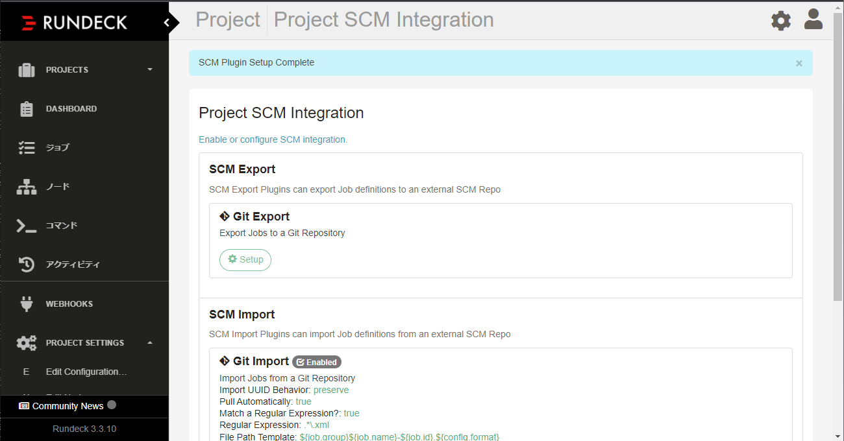Click the Git Import git icon
Screen dimensions: 844x441
coord(225,361)
